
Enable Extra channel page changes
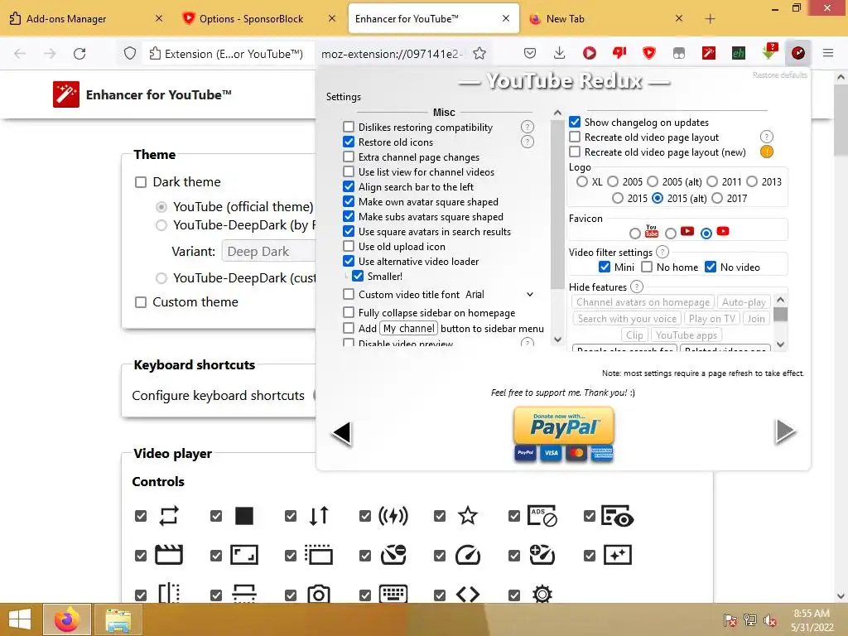(x=349, y=157)
